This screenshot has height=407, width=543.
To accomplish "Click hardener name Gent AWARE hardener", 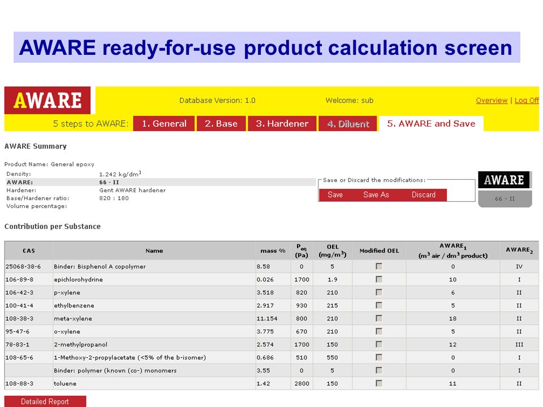I will [132, 190].
